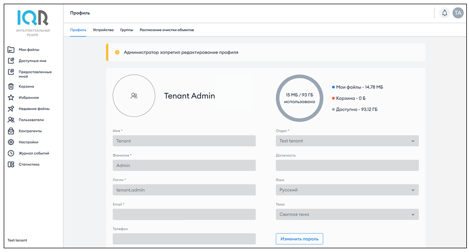Open Недавние файлы in the sidebar
The height and width of the screenshot is (252, 469).
pyautogui.click(x=34, y=109)
